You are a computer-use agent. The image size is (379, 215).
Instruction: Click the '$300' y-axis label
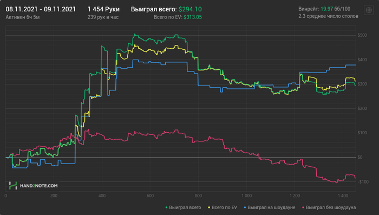tap(362, 84)
